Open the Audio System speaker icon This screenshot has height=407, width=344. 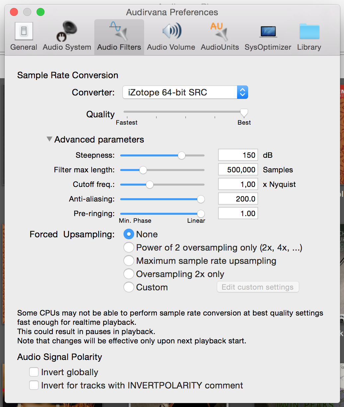[x=67, y=31]
